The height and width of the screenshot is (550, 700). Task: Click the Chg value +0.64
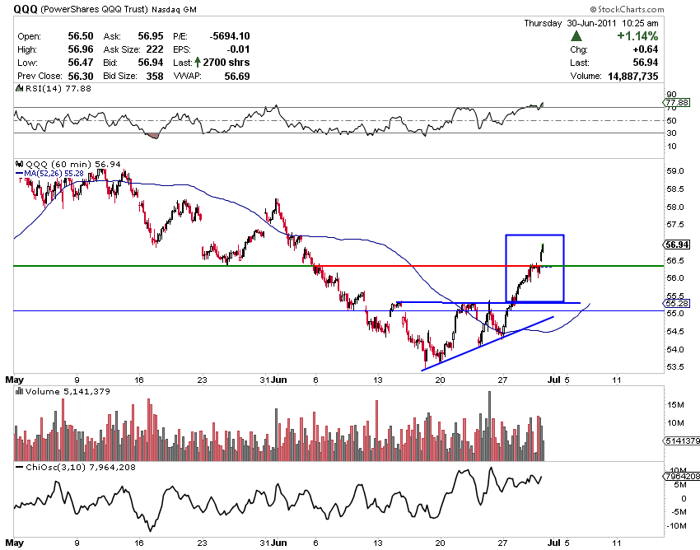[x=645, y=49]
